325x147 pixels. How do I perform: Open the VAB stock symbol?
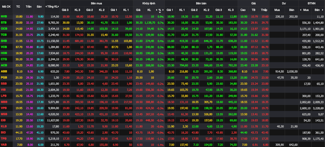(x=4, y=145)
